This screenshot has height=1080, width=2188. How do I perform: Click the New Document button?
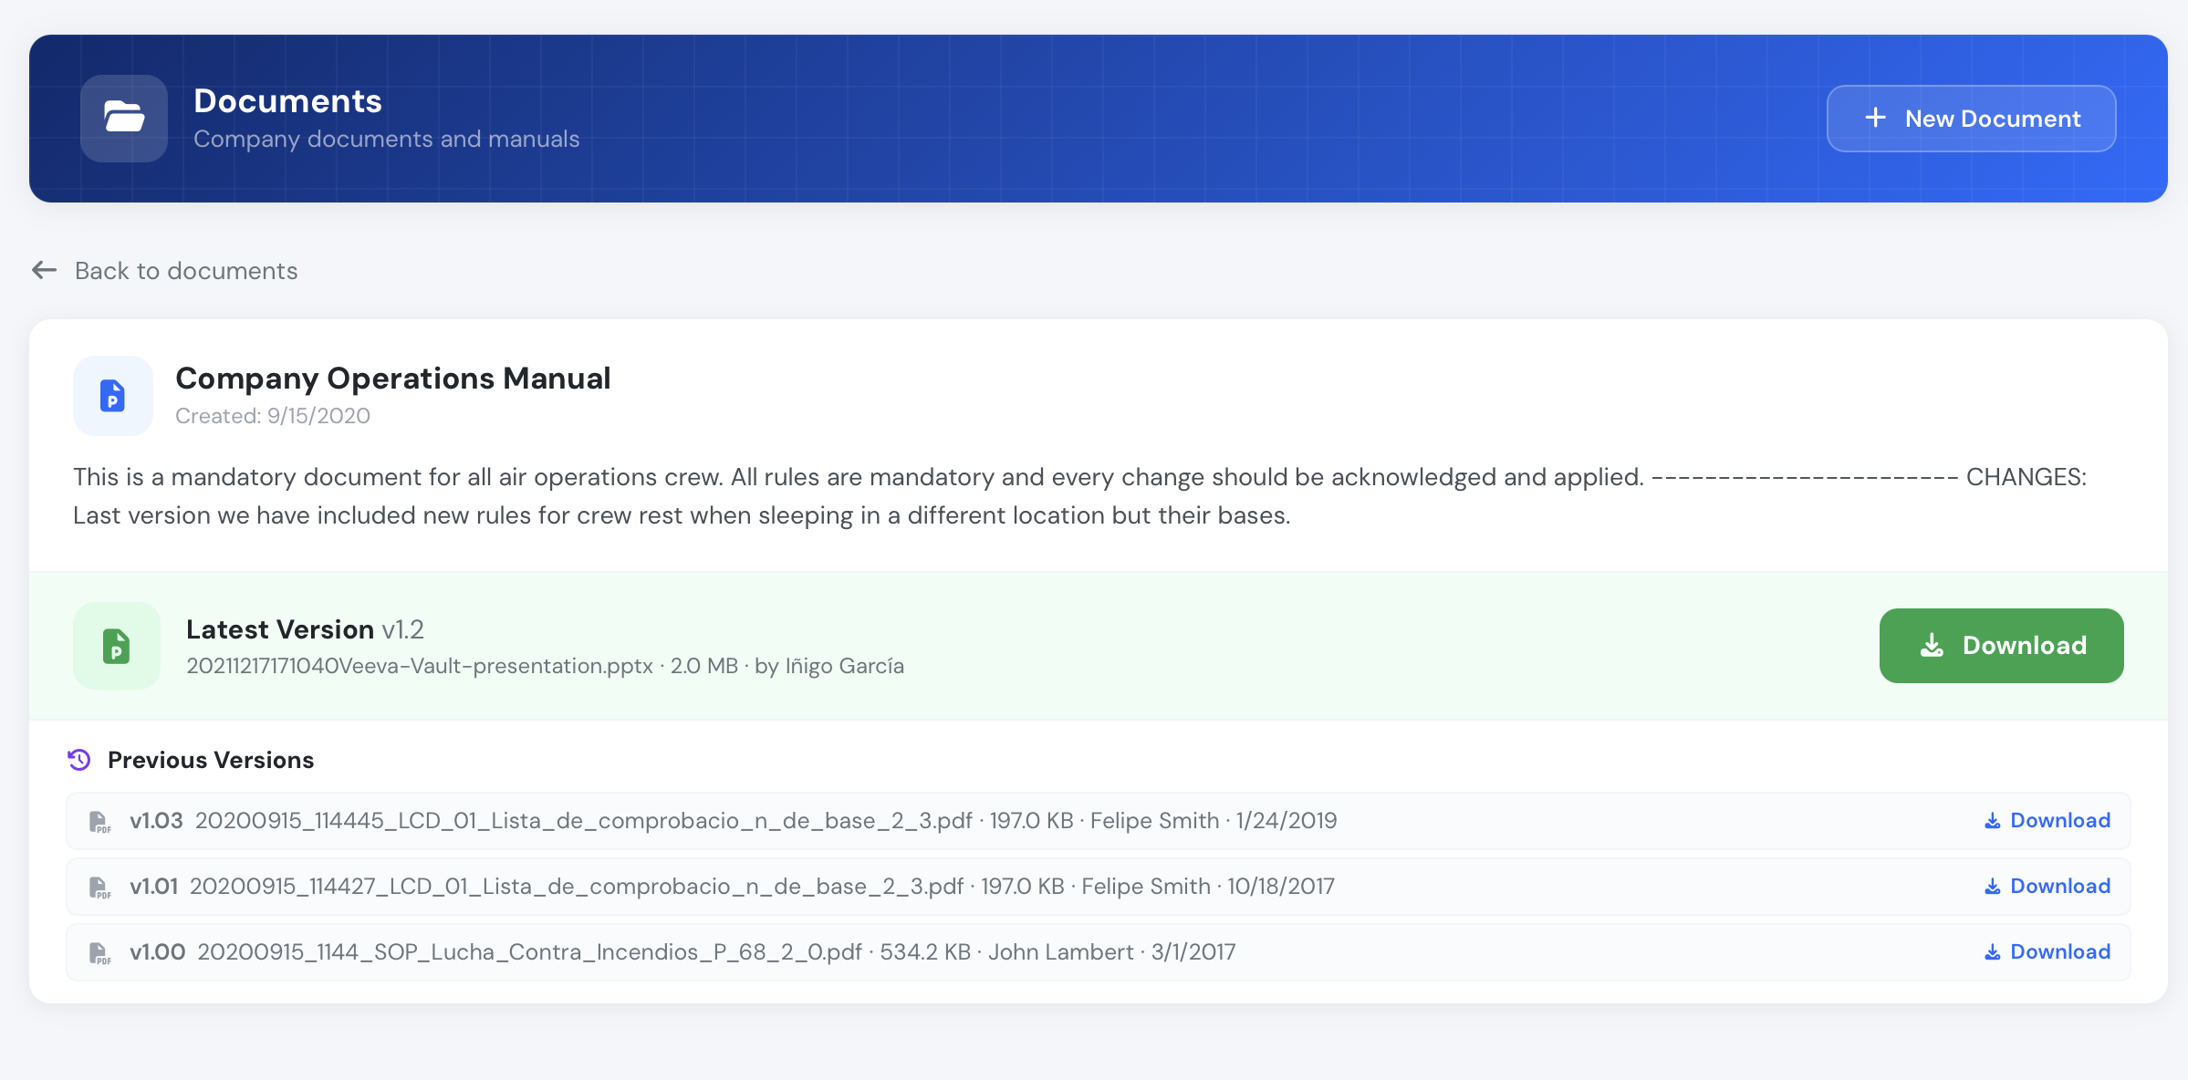pos(1971,119)
